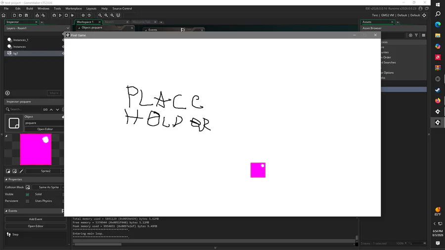
Task: Open Steam from the taskbar
Action: pyautogui.click(x=438, y=90)
